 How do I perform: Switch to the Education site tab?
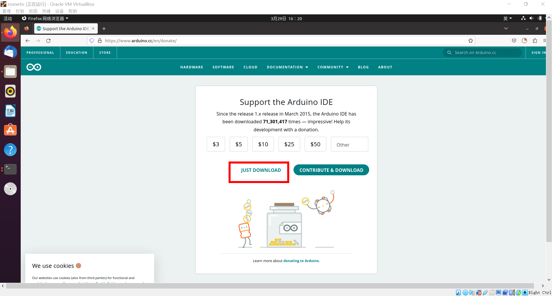tap(77, 53)
